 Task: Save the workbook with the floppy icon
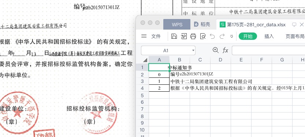coord(174,36)
